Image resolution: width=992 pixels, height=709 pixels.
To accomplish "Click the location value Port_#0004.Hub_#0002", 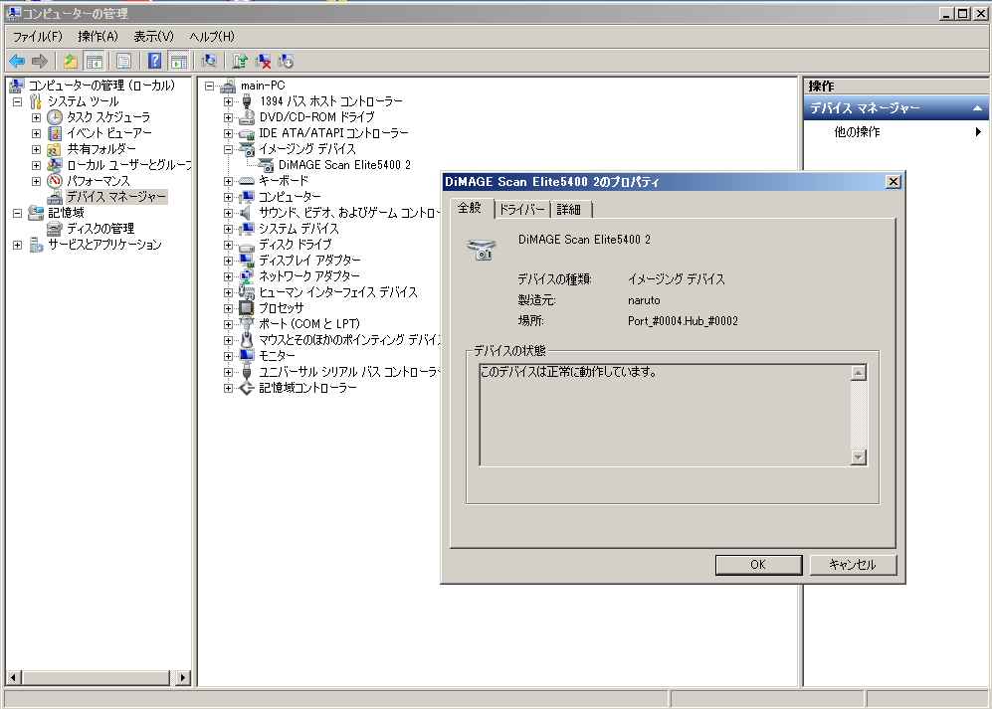I will 683,321.
